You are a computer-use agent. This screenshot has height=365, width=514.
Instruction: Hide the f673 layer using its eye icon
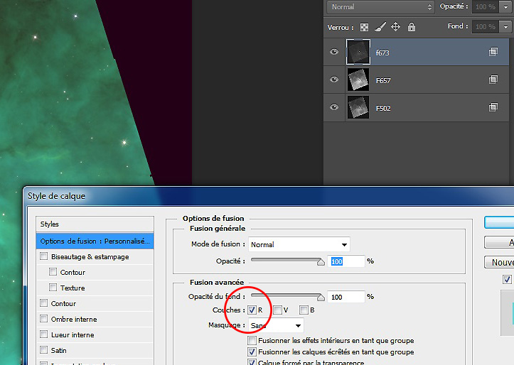click(x=334, y=52)
